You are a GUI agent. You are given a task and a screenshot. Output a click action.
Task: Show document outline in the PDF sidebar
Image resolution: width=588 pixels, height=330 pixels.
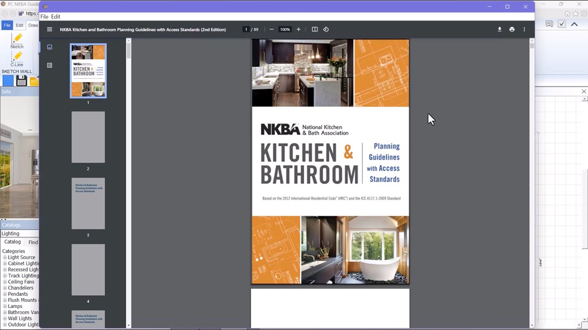point(50,65)
